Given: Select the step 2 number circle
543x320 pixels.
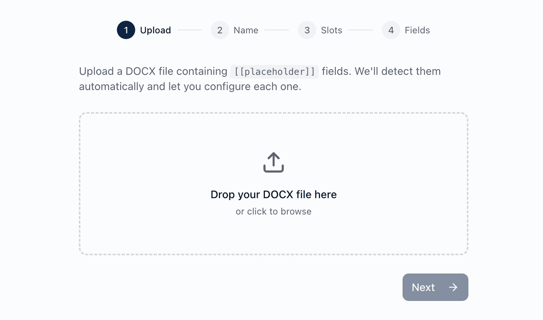Looking at the screenshot, I should [x=220, y=30].
